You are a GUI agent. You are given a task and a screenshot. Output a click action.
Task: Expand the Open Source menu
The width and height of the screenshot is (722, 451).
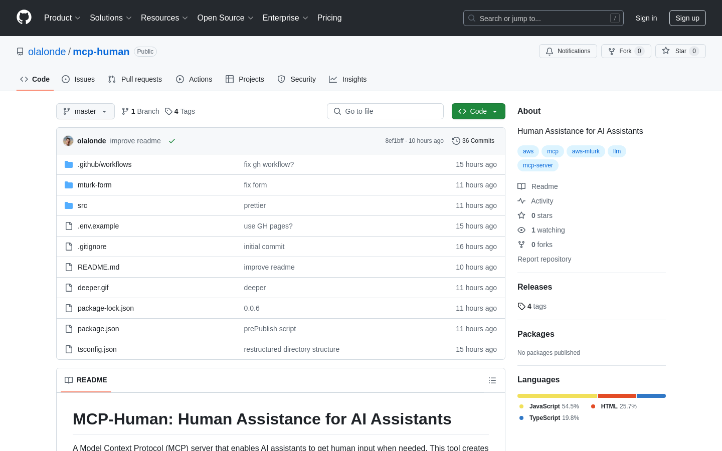tap(226, 18)
